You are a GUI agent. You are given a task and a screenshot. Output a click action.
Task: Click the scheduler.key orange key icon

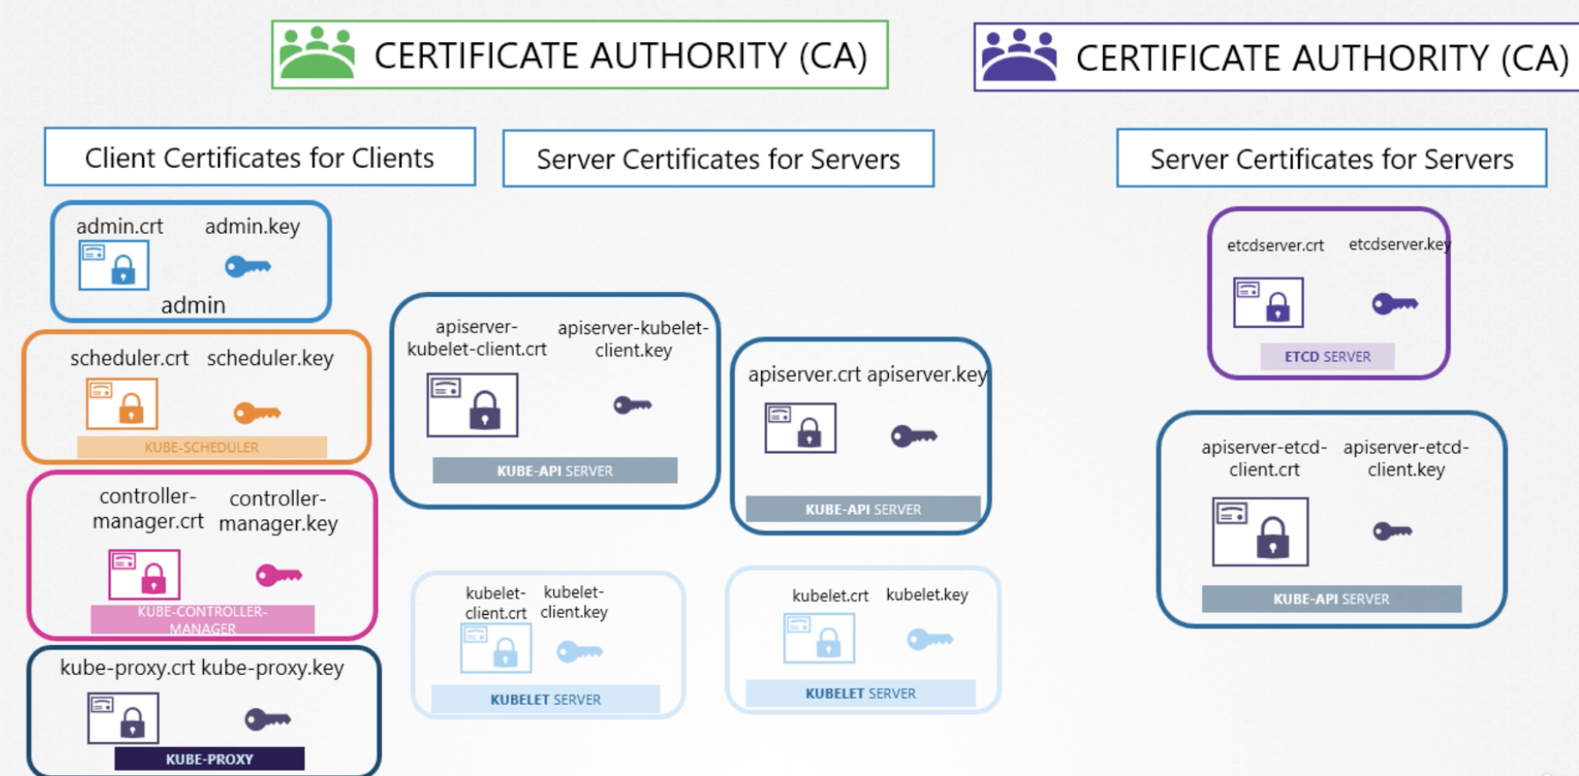257,413
